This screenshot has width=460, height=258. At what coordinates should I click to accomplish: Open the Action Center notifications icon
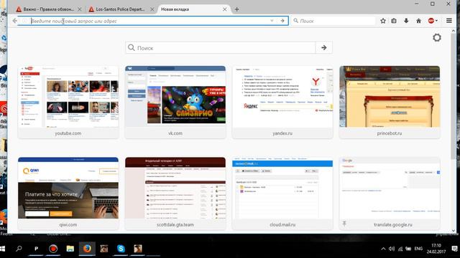[454, 249]
